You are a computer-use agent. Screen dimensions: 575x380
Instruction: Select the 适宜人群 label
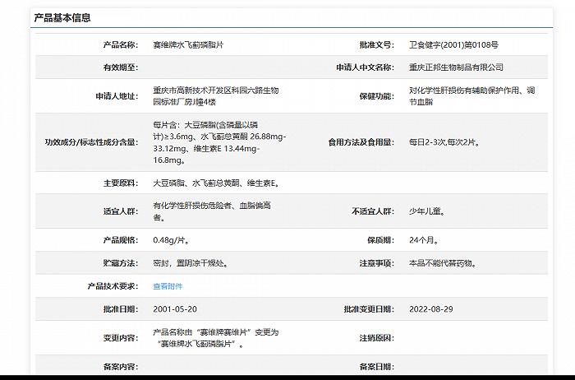(121, 211)
